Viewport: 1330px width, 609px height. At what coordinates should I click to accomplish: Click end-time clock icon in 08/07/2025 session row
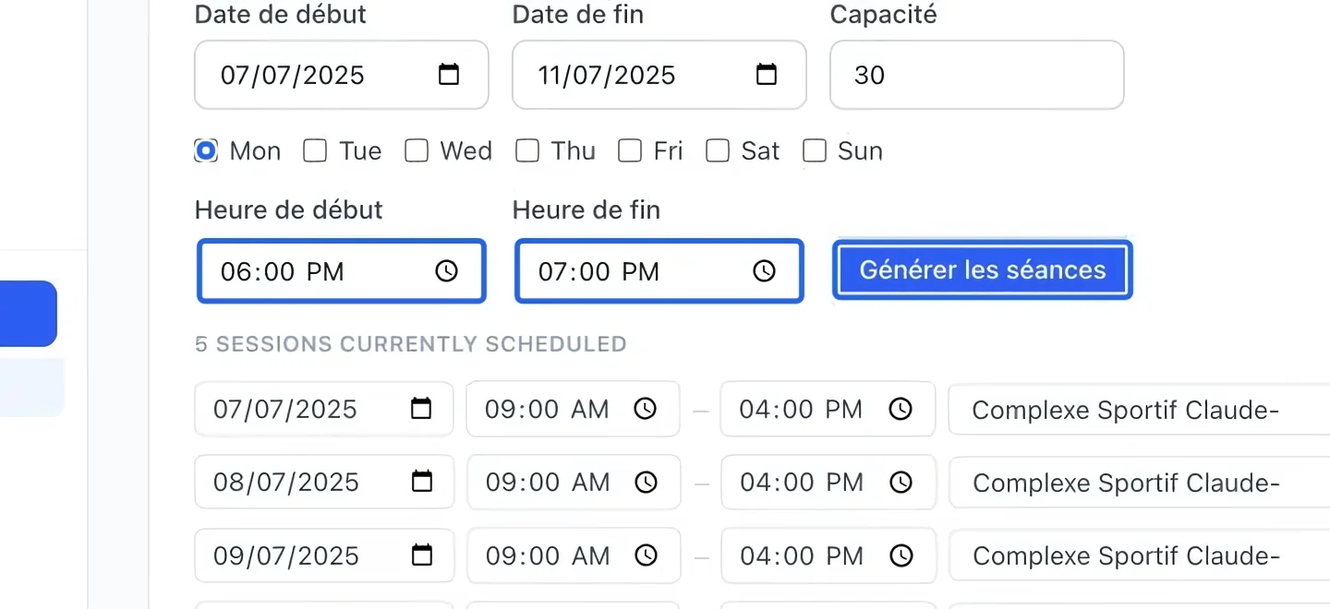901,482
